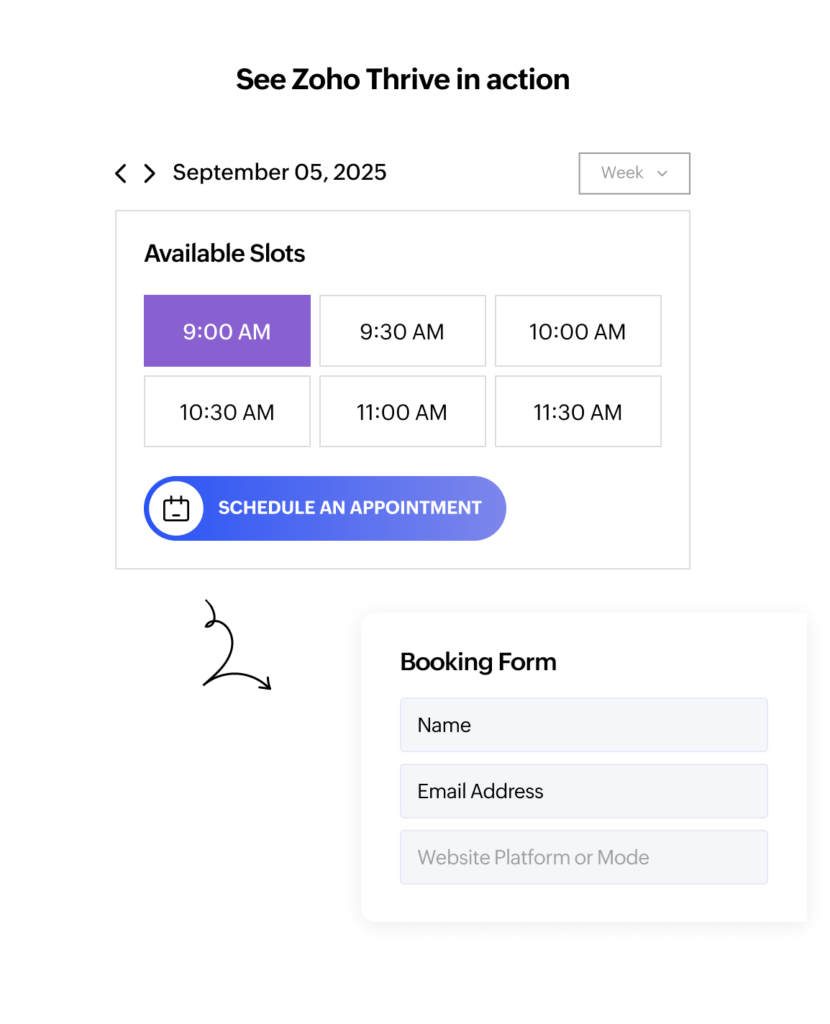
Task: Click the right chevron to advance the date
Action: [150, 173]
